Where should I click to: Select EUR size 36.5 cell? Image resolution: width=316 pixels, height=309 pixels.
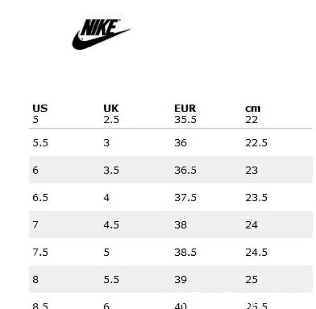pos(185,170)
